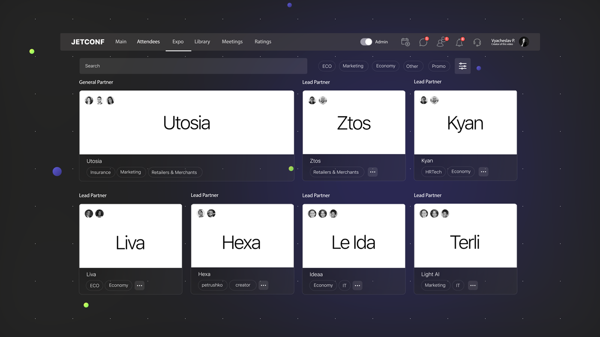The image size is (600, 337).
Task: Click the Search input field
Action: 193,66
